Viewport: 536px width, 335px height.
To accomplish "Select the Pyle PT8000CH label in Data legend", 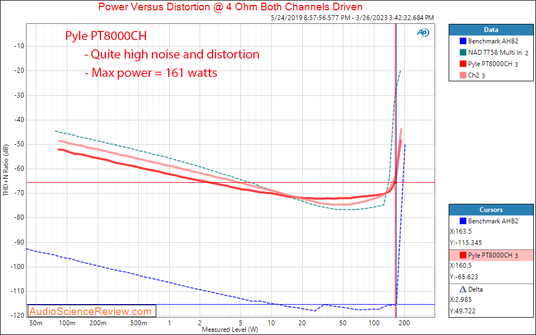I will 490,64.
